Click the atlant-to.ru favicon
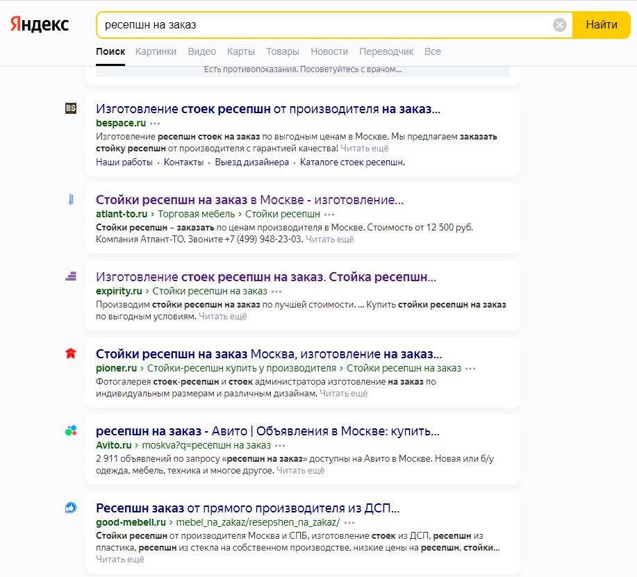The height and width of the screenshot is (577, 637). tap(71, 199)
